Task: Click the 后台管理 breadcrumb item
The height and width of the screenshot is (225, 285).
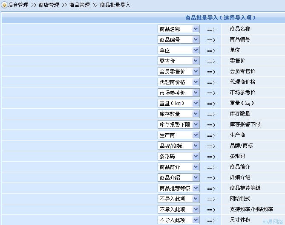Action: [x=18, y=5]
